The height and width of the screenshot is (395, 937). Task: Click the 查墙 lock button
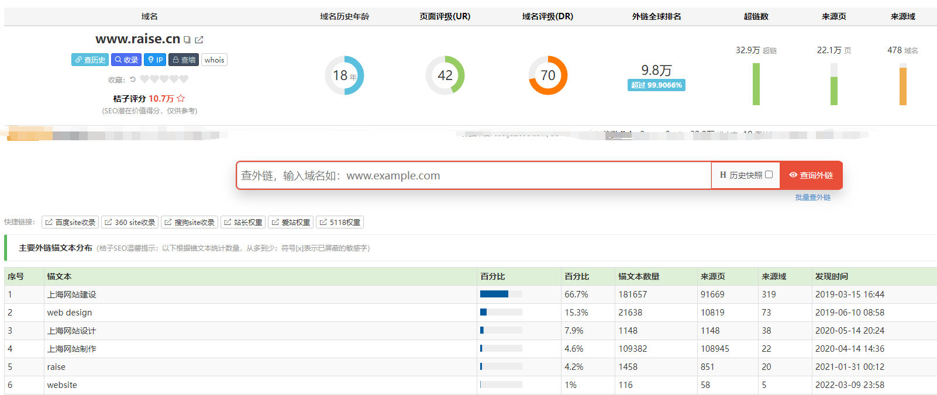(184, 60)
